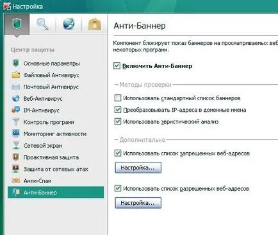Select Сетевой экран in the sidebar

pos(43,146)
